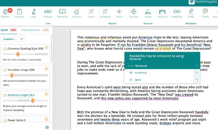Click the underlined phrase 'twenty three'

[x=110, y=119]
